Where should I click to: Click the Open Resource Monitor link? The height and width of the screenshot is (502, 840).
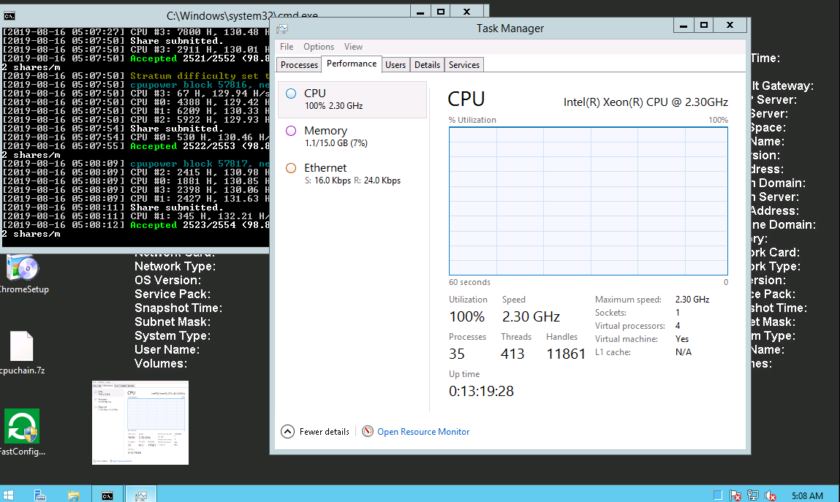tap(423, 432)
